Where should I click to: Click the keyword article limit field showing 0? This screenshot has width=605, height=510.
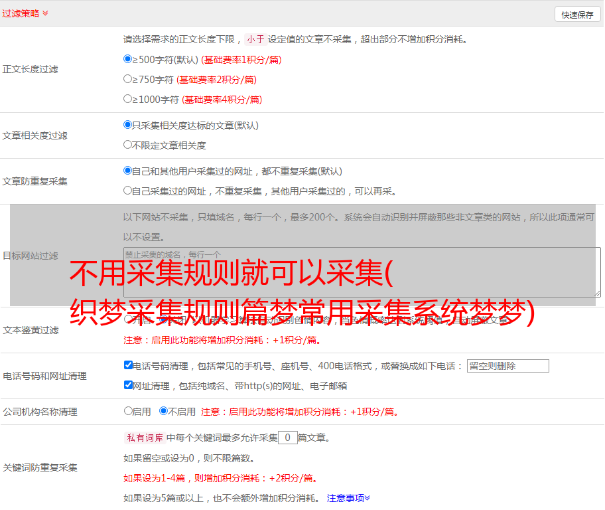287,438
